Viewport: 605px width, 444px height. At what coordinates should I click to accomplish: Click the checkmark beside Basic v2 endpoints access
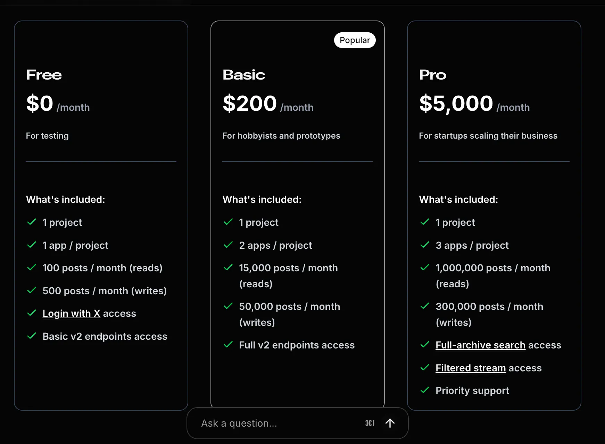point(32,336)
